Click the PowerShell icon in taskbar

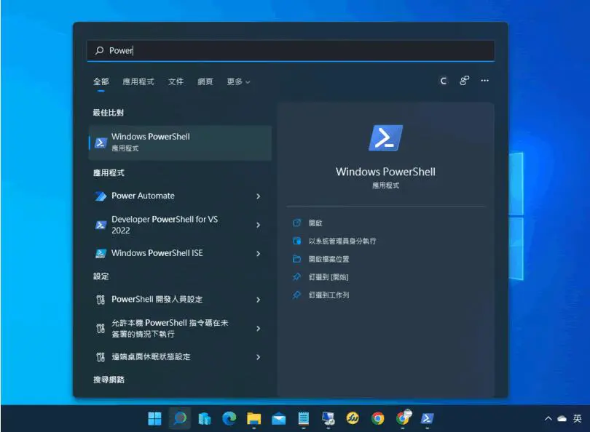pos(427,418)
